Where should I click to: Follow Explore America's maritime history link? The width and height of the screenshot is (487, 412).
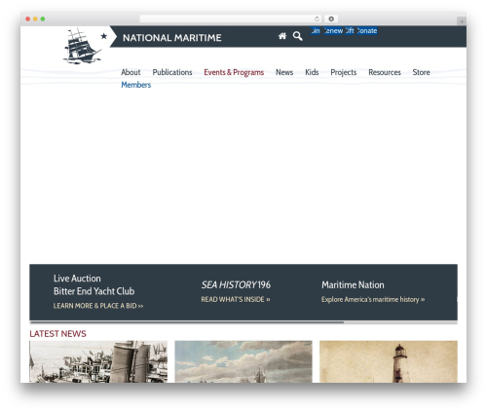(373, 299)
